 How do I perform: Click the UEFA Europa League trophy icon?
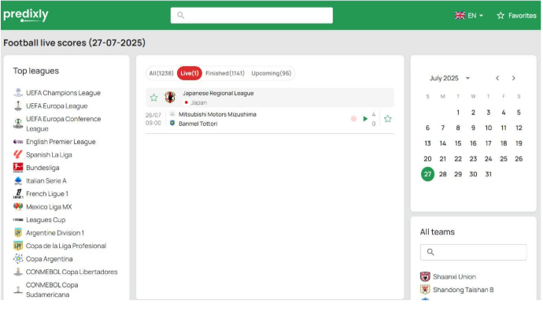(18, 106)
